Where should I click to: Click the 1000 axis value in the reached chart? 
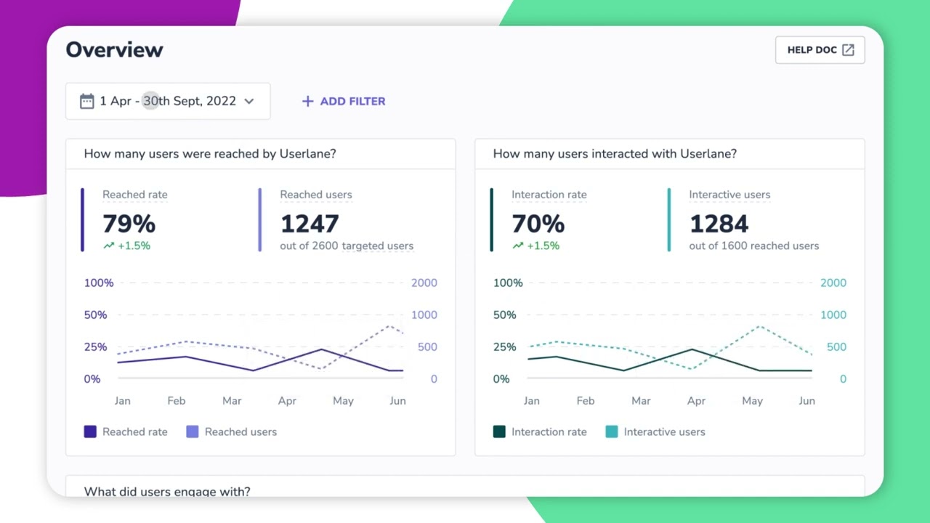(x=424, y=315)
